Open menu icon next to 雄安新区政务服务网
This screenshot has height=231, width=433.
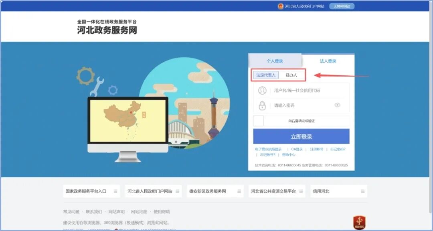click(239, 191)
